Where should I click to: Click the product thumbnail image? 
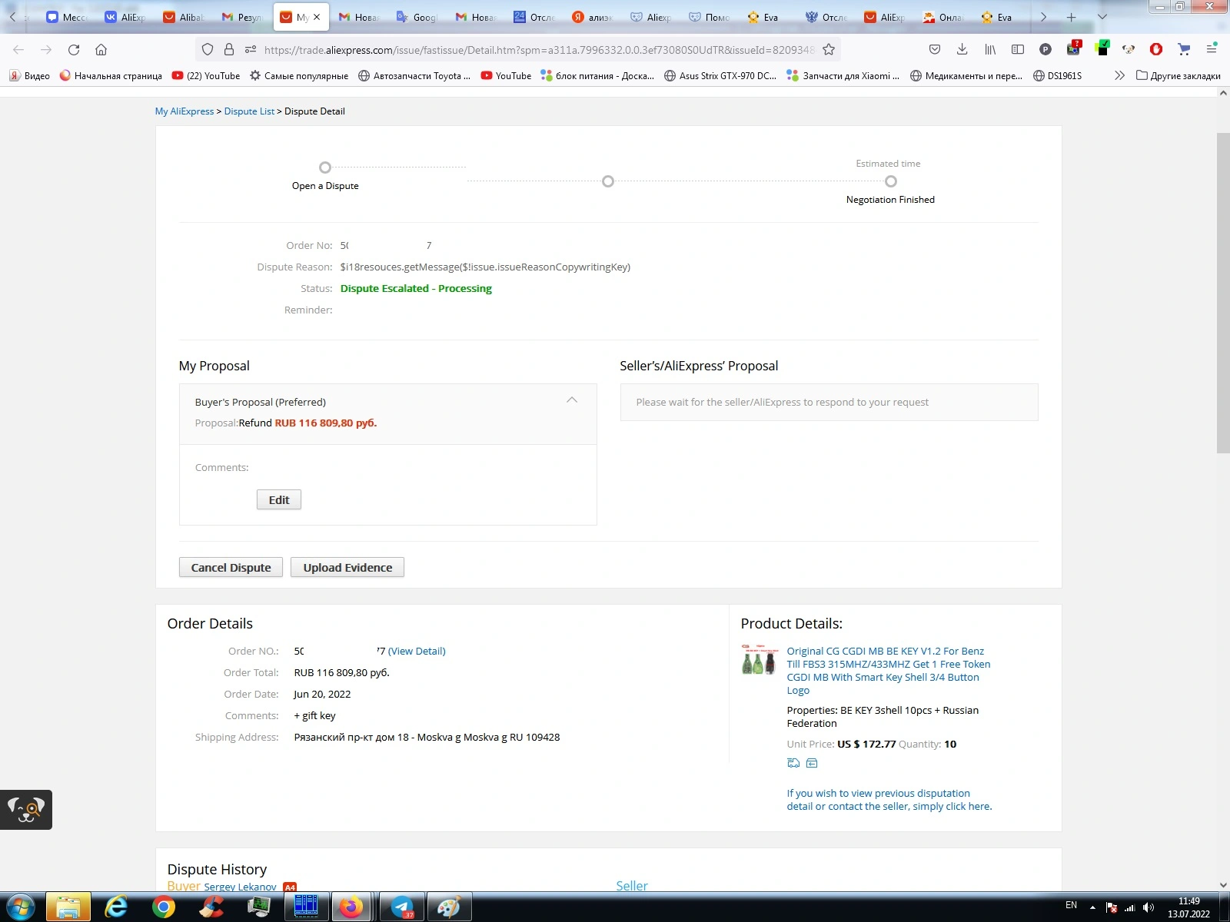pos(760,660)
